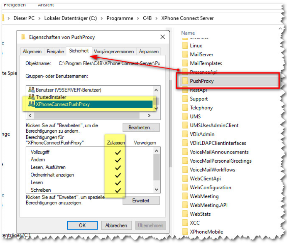Click the Name column sort arrow

280,28
